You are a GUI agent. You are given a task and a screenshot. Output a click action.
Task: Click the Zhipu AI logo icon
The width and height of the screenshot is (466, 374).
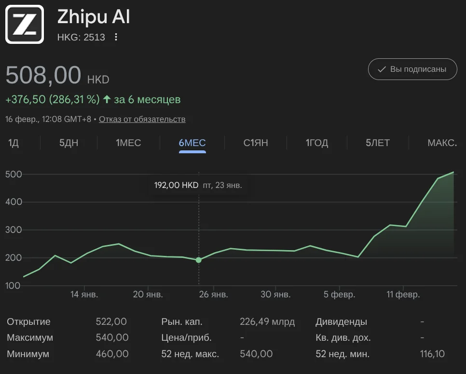tap(25, 24)
